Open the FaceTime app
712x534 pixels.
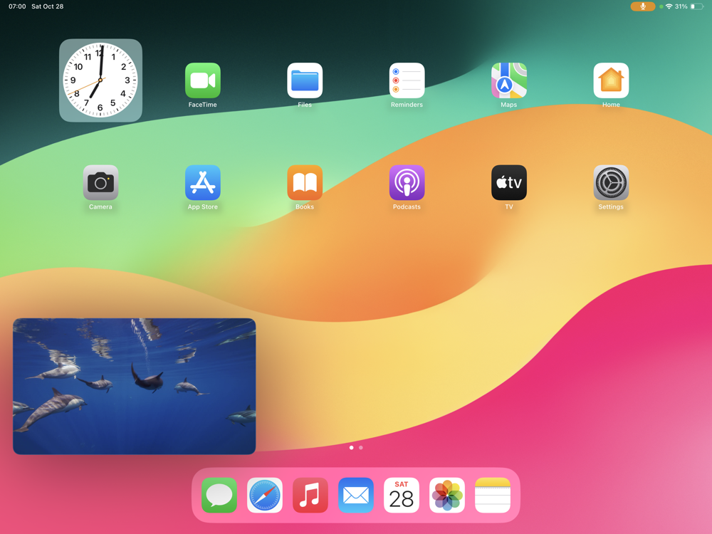pos(202,80)
